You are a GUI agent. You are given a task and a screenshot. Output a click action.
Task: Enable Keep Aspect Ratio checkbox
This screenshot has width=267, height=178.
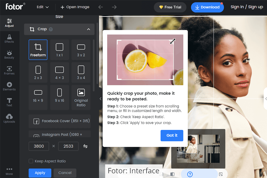pos(31,161)
